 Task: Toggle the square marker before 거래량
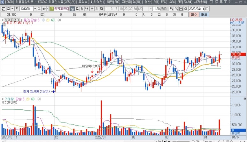coord(3,99)
